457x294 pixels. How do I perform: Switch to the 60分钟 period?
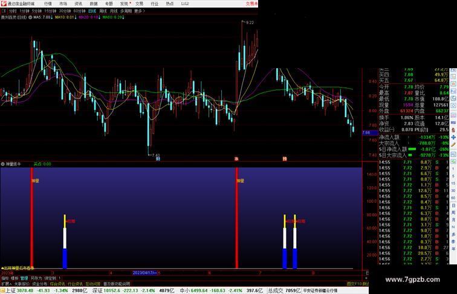coord(79,11)
